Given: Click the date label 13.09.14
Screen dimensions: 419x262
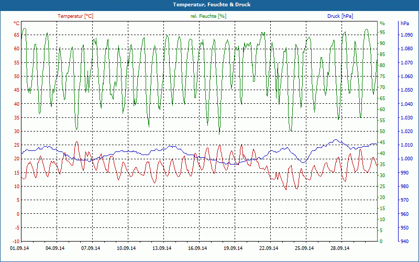Looking at the screenshot, I should point(162,248).
